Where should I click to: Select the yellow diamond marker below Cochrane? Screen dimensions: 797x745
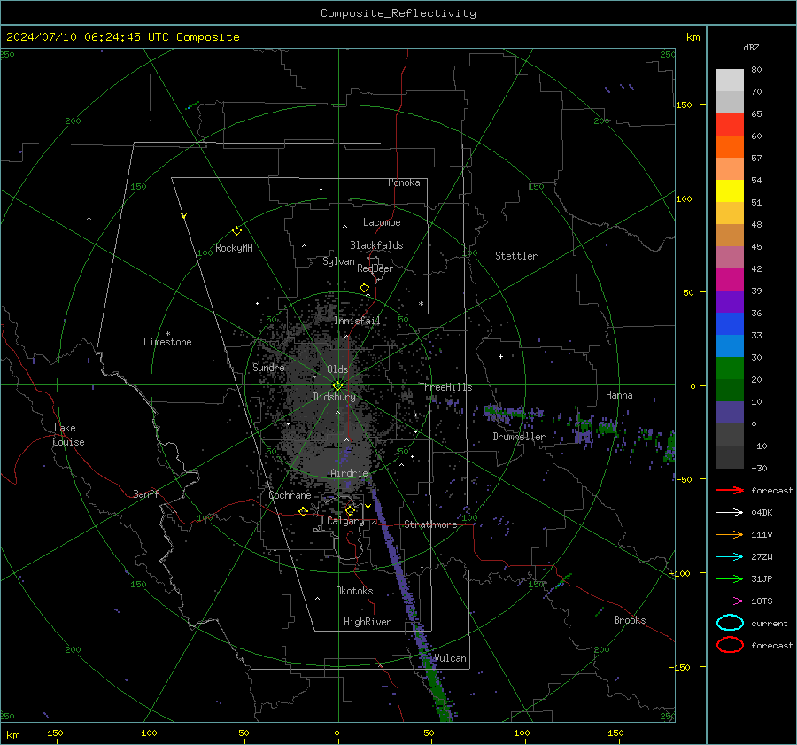[304, 511]
